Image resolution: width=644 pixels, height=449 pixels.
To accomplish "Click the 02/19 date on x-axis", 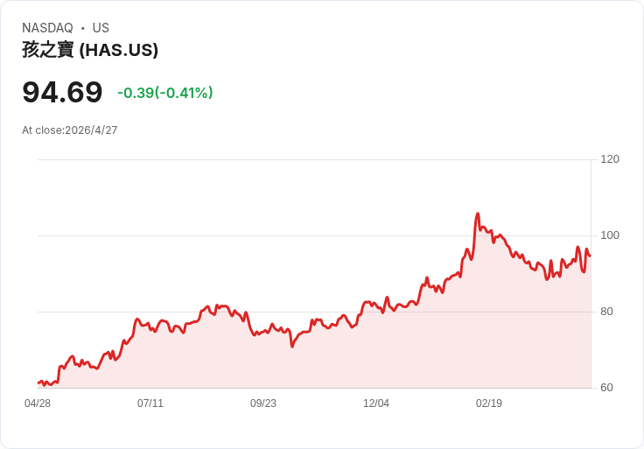I will [489, 403].
